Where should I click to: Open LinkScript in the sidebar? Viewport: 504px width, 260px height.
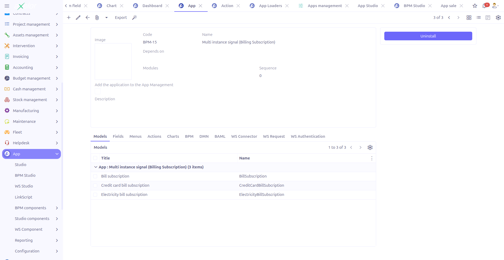click(x=24, y=197)
